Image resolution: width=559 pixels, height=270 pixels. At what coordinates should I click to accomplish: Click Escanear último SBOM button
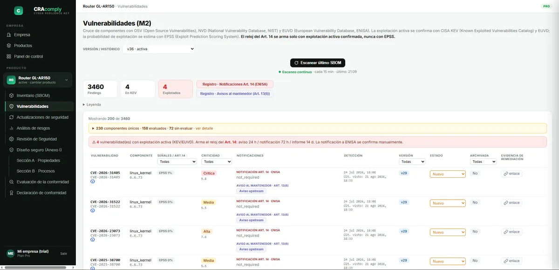(x=318, y=62)
